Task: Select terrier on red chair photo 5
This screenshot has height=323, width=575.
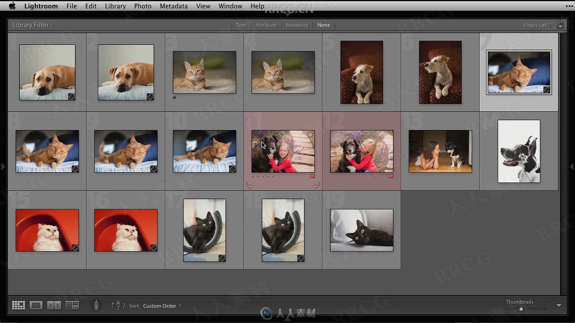Action: 362,72
